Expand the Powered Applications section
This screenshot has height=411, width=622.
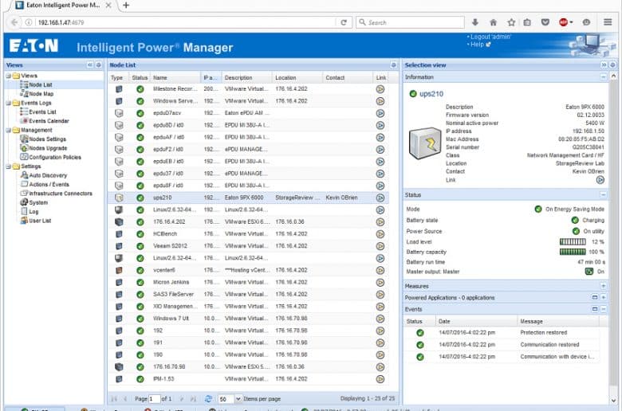coord(604,298)
